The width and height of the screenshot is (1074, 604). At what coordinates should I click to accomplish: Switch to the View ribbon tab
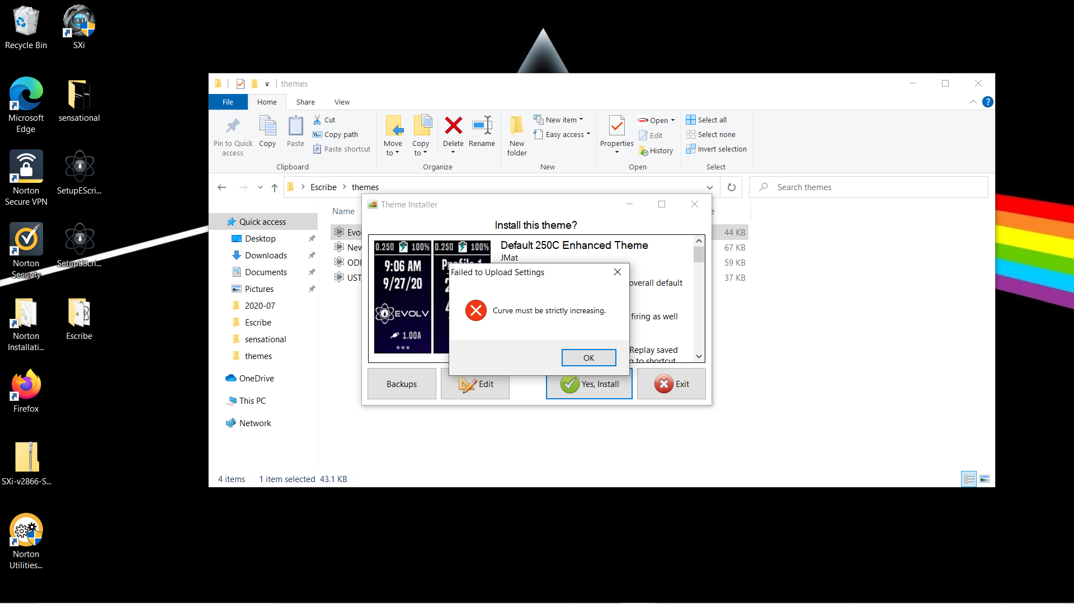[342, 102]
